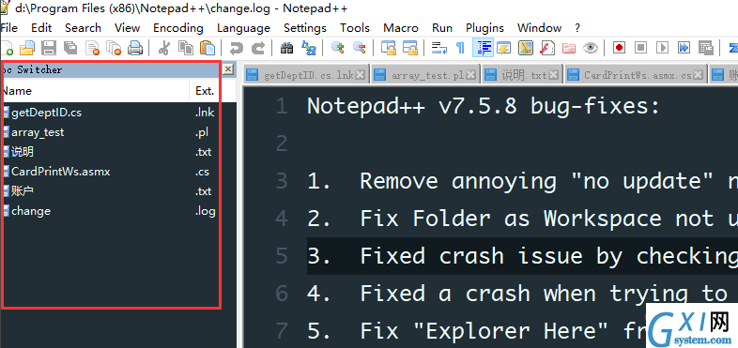This screenshot has height=348, width=738.
Task: Click the New file toolbar icon
Action: tap(7, 48)
